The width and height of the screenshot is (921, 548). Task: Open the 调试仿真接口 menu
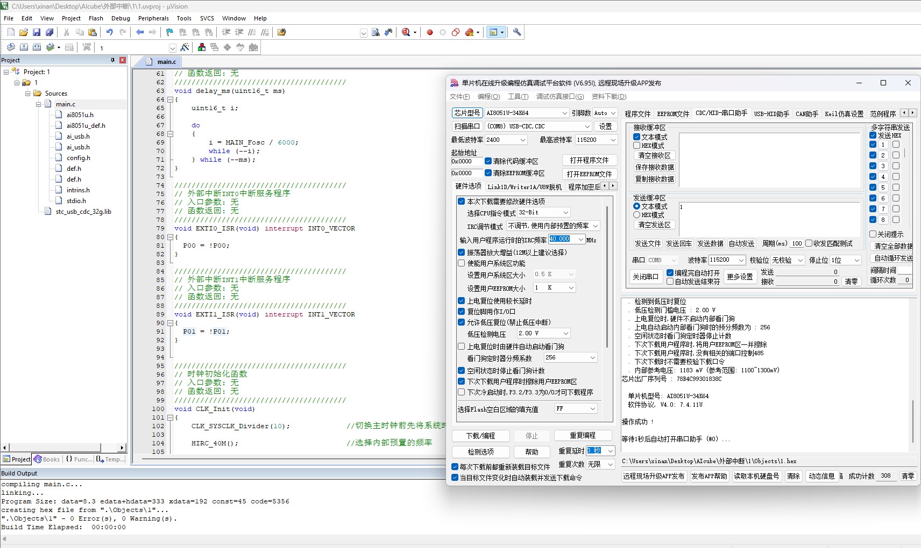pos(559,97)
